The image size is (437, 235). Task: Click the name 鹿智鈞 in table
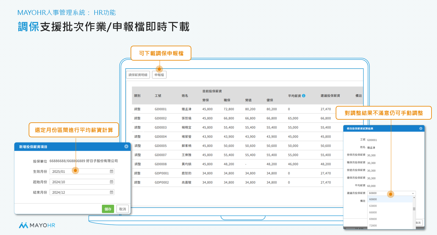[186, 173]
